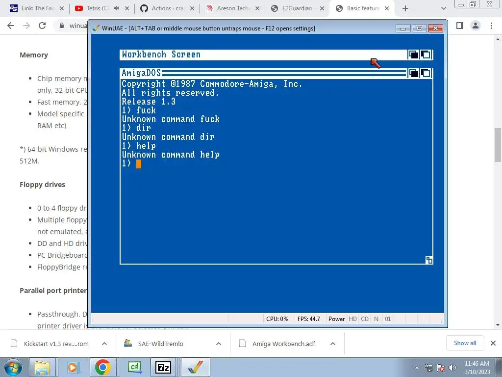
Task: Click the taskbar clock 11:46 AM
Action: [x=477, y=368]
